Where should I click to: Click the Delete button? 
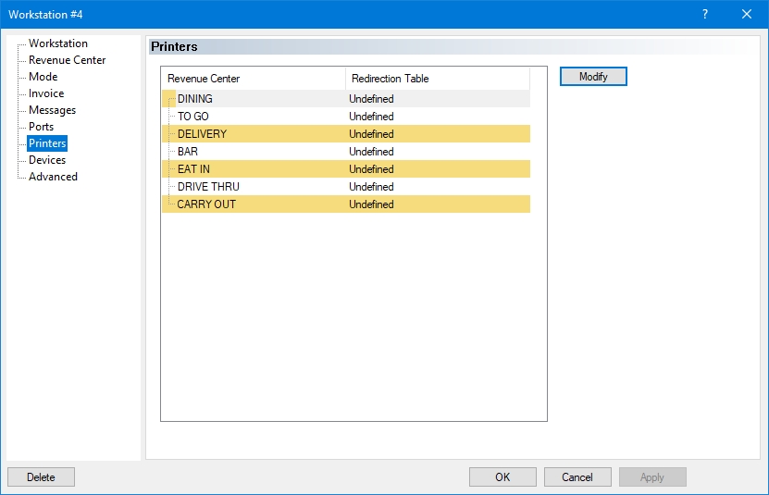click(41, 477)
